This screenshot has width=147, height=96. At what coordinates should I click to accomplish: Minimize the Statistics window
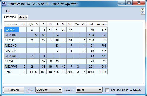(x=122, y=3)
